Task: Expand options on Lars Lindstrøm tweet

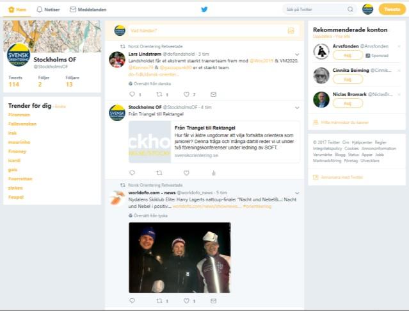Action: [x=297, y=55]
